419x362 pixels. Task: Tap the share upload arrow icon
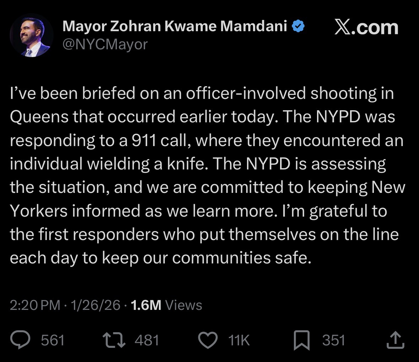click(x=395, y=340)
